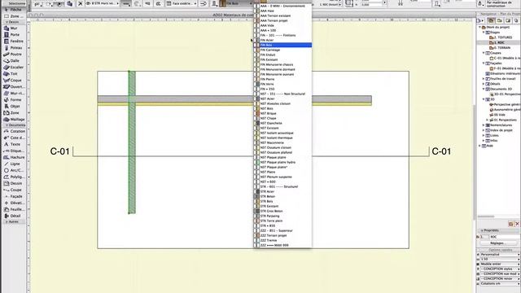Image resolution: width=521 pixels, height=293 pixels.
Task: Select the Objet object tool
Action: [13, 107]
